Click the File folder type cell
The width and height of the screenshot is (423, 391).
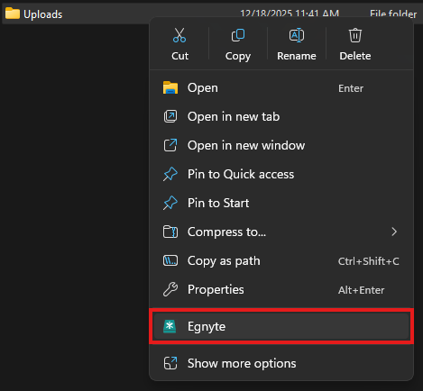coord(393,14)
